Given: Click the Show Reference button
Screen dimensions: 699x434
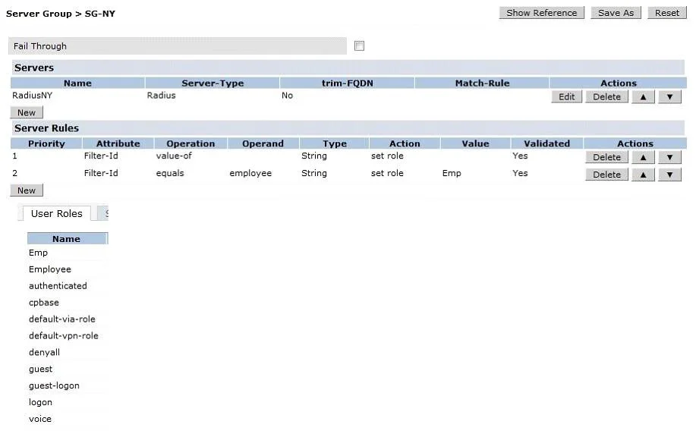Looking at the screenshot, I should 542,13.
